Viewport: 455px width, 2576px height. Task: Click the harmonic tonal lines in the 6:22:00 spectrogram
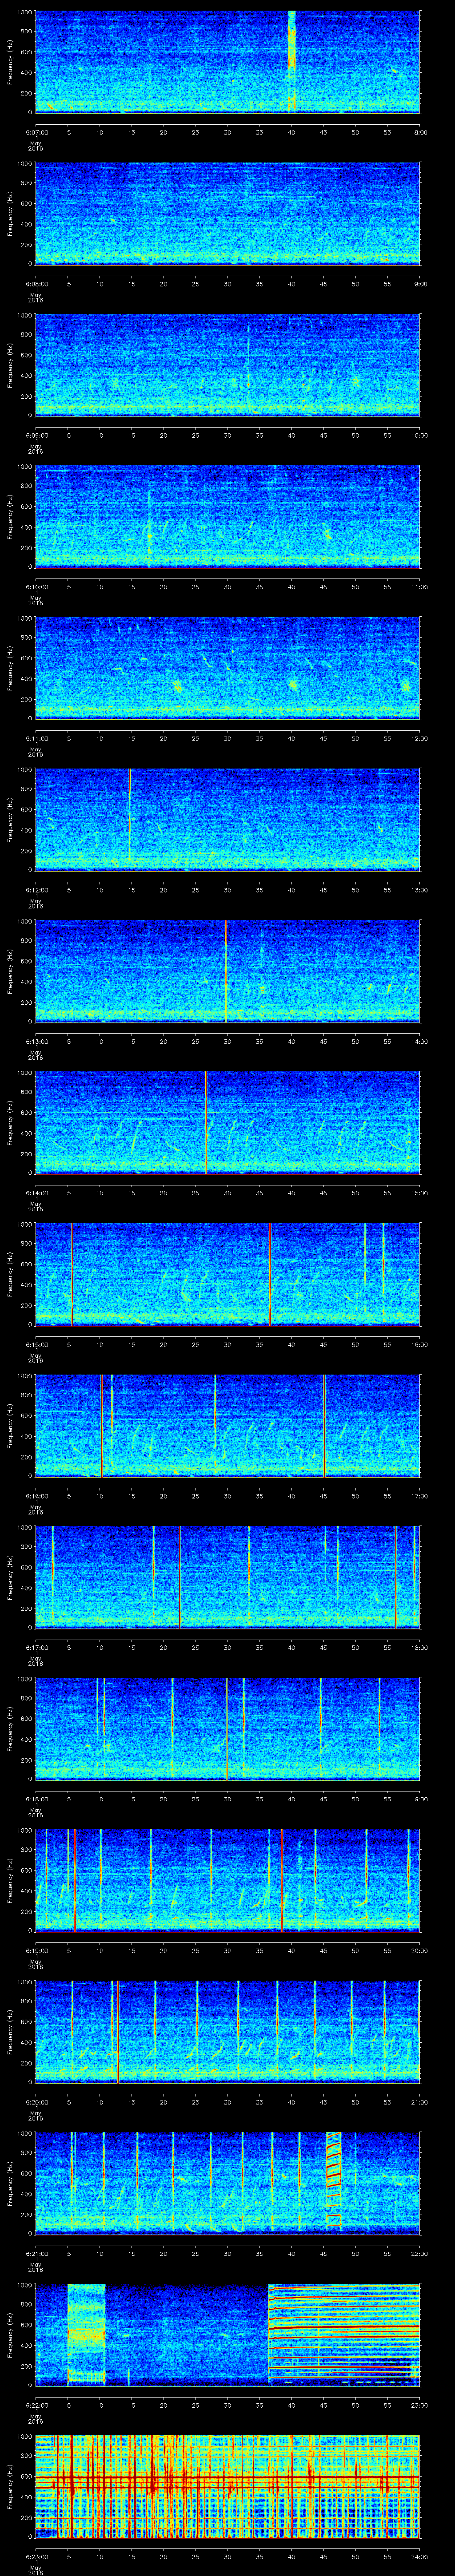pos(344,2336)
